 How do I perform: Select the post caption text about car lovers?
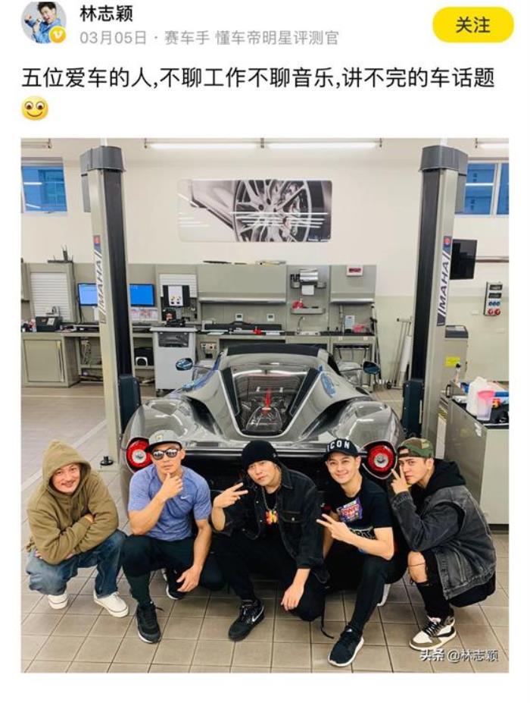click(258, 78)
